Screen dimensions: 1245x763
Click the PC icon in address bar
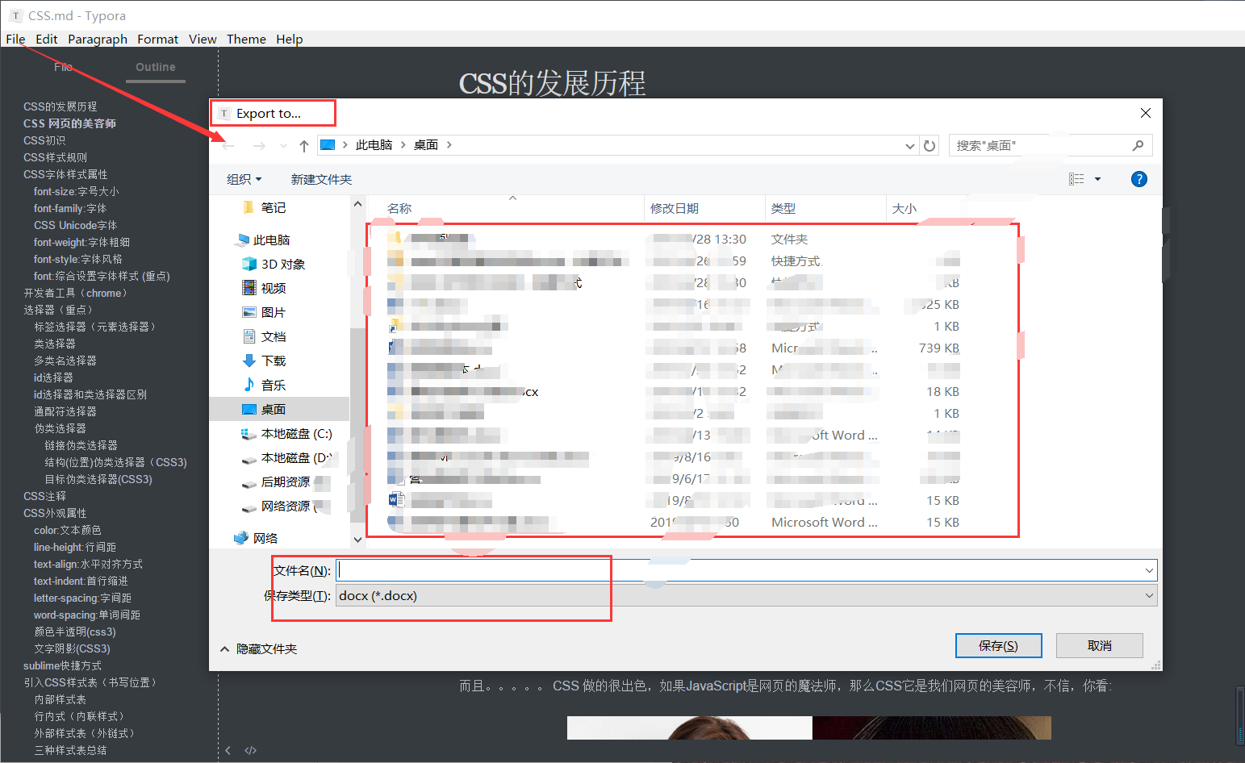click(x=328, y=145)
